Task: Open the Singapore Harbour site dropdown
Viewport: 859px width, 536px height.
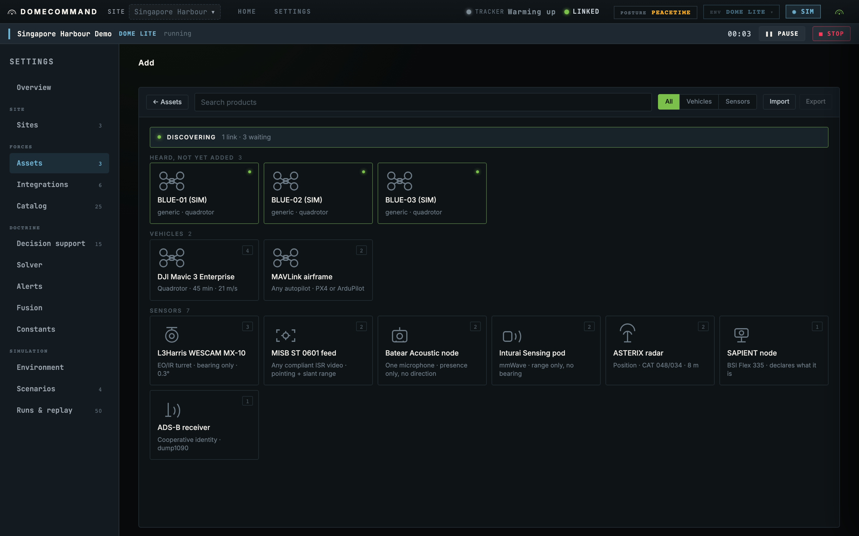Action: 175,12
